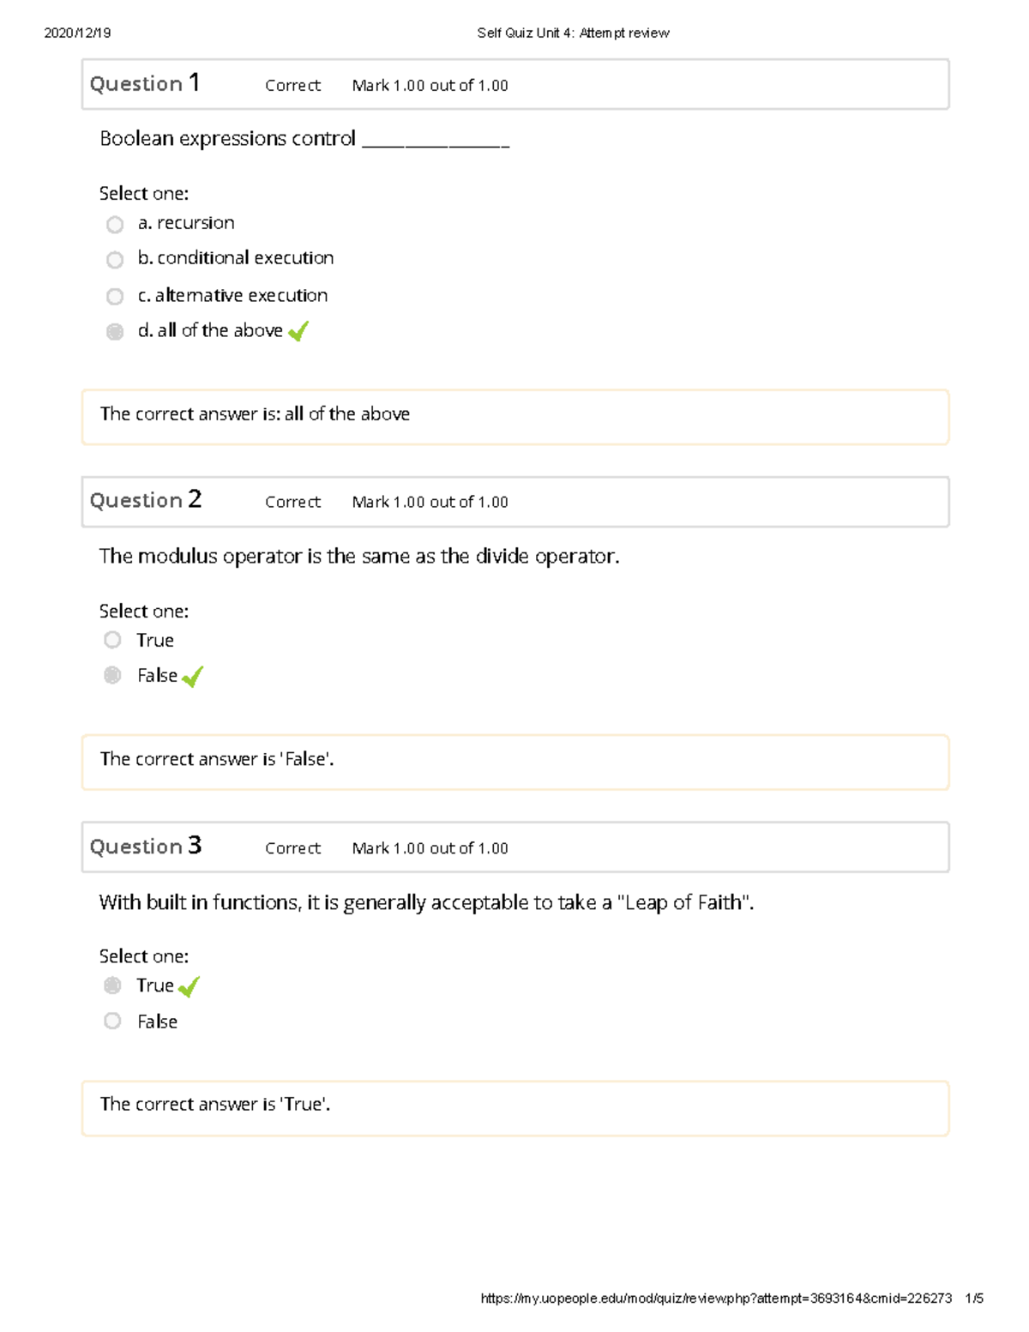
Task: Click the feedback box stating answer is 'True'
Action: (x=514, y=1107)
